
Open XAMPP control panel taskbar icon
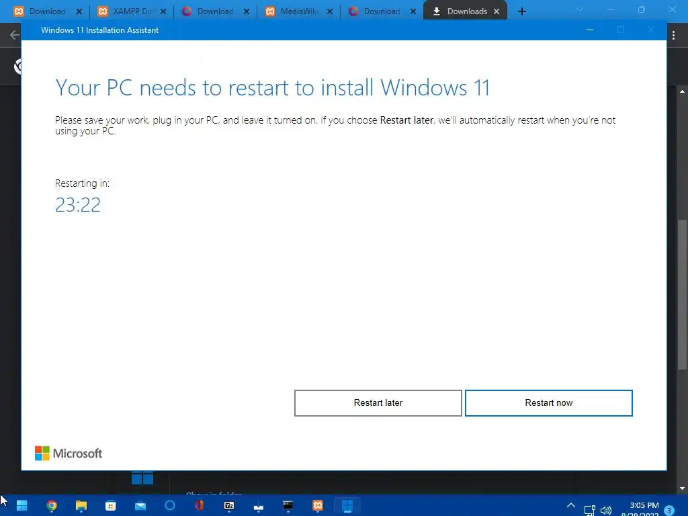(318, 505)
